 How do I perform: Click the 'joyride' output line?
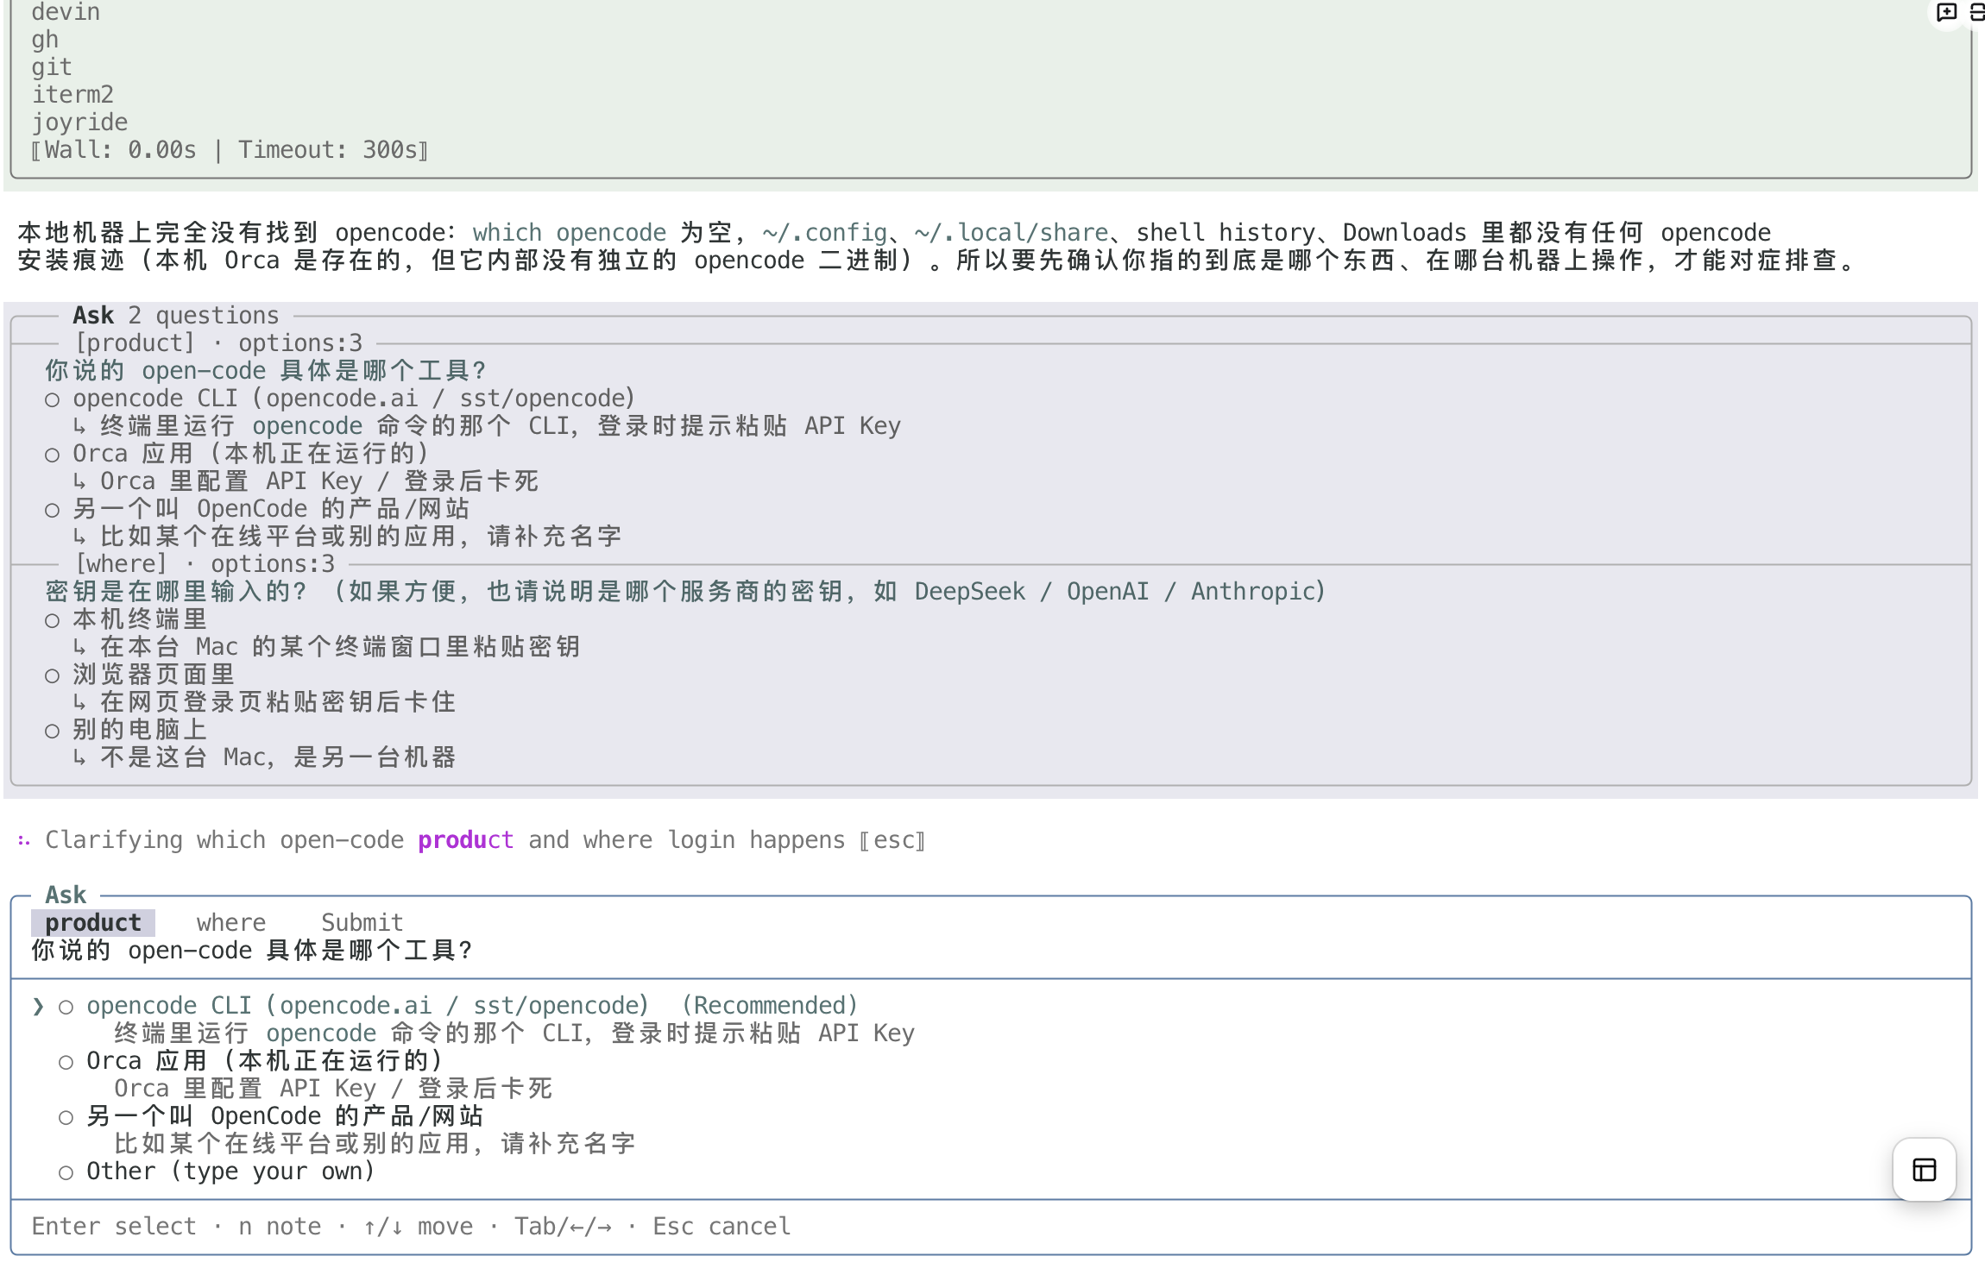pyautogui.click(x=79, y=122)
